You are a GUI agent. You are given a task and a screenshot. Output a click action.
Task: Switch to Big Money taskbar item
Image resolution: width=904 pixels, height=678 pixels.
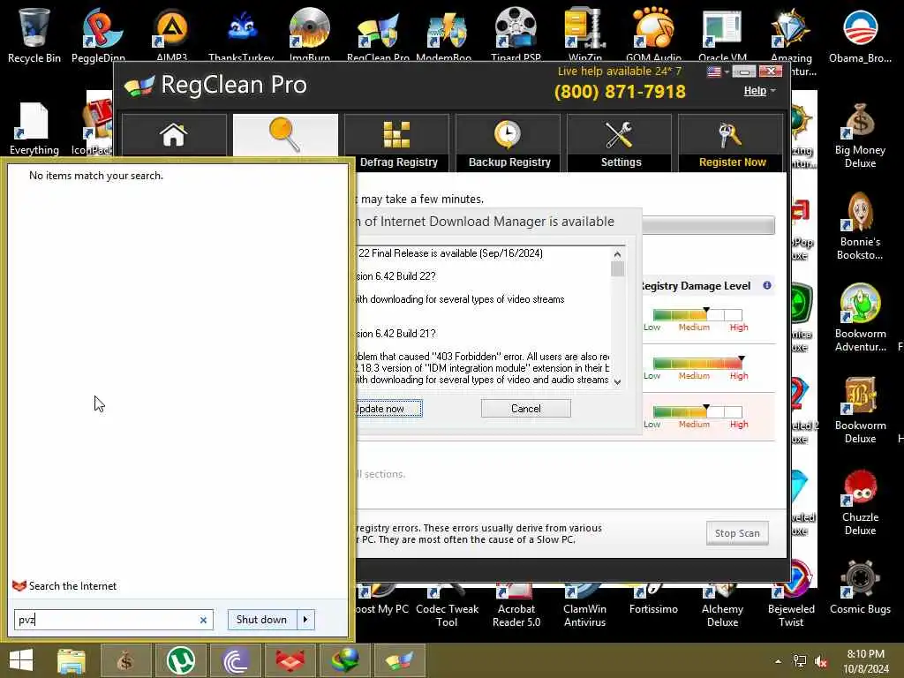(x=125, y=660)
